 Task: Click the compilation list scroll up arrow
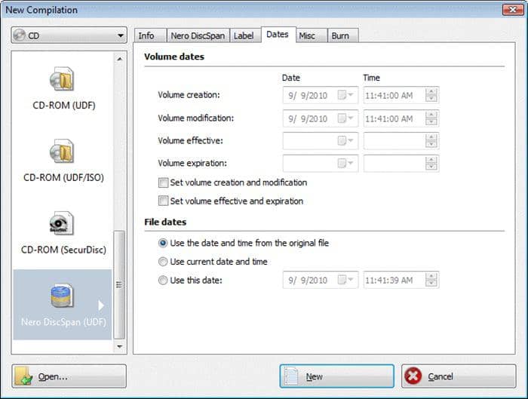[x=119, y=59]
